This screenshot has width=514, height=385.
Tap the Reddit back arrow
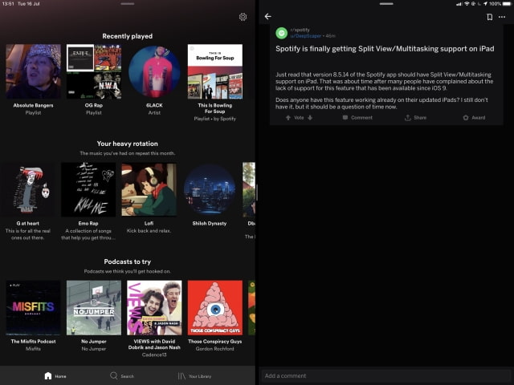point(268,16)
